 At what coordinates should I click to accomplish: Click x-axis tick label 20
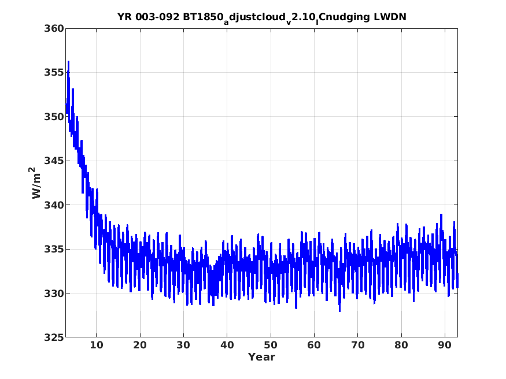coord(140,345)
